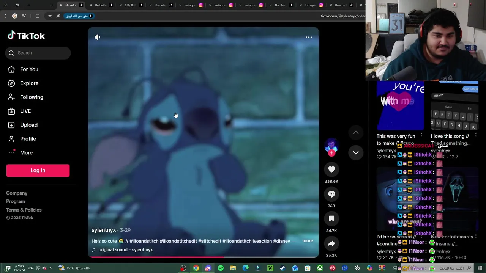Screen dimensions: 486x273
Task: Expand the More menu in sidebar
Action: click(26, 153)
